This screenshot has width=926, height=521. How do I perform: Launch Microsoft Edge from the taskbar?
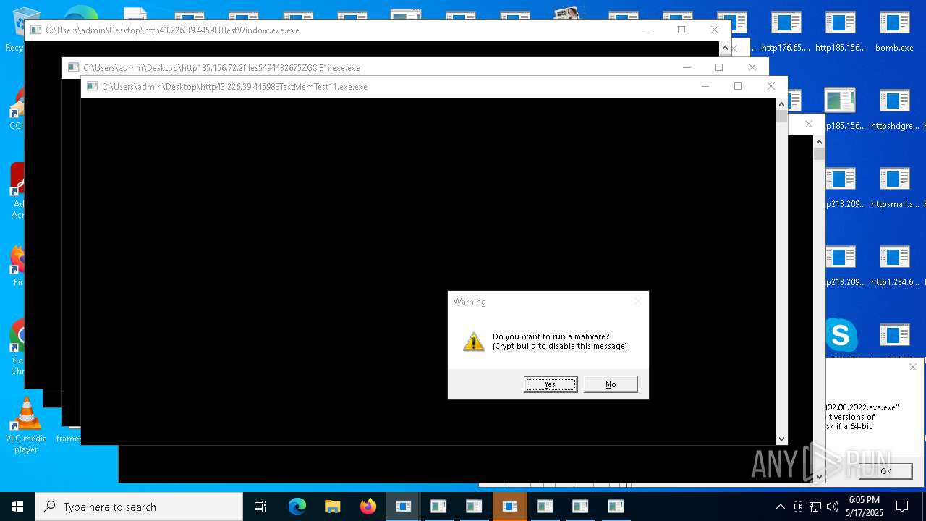coord(297,507)
